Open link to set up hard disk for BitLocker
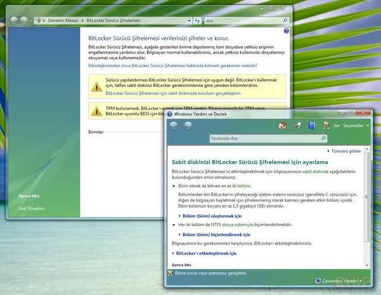Viewport: 381px width, 295px height. click(x=173, y=93)
